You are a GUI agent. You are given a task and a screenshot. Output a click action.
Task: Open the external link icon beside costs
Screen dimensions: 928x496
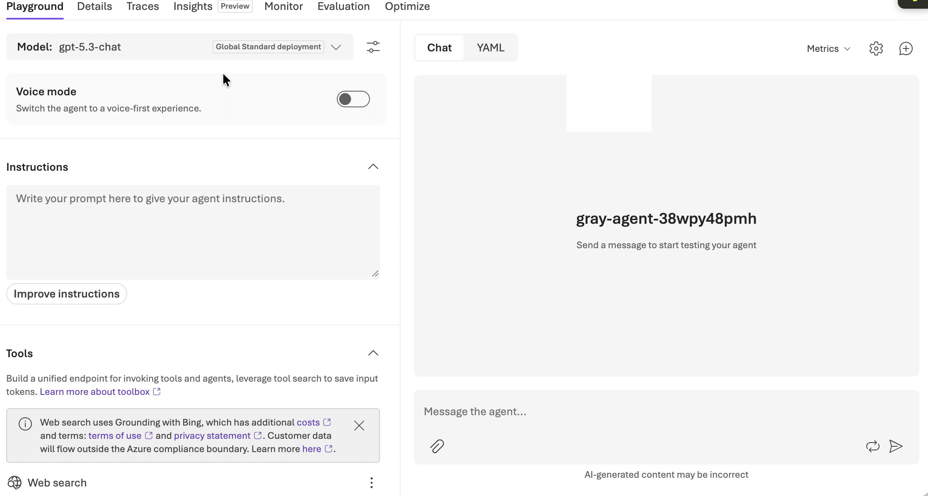pos(327,422)
